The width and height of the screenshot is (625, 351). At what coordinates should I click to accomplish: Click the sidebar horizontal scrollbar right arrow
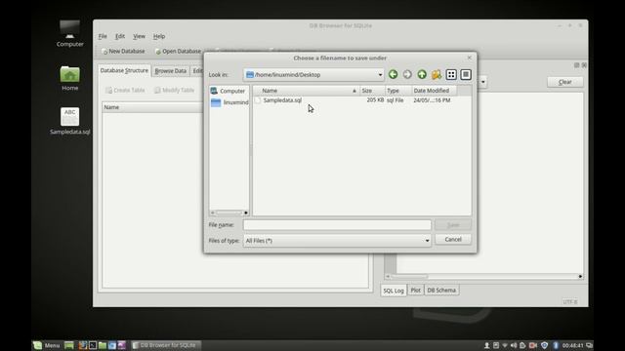point(246,213)
